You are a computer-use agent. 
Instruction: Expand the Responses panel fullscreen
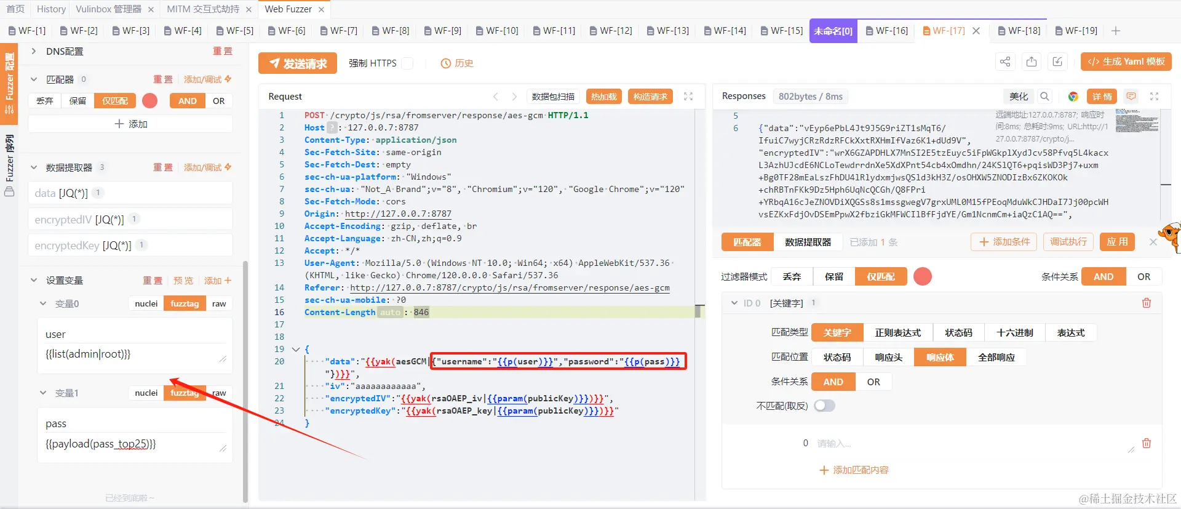pyautogui.click(x=1154, y=97)
